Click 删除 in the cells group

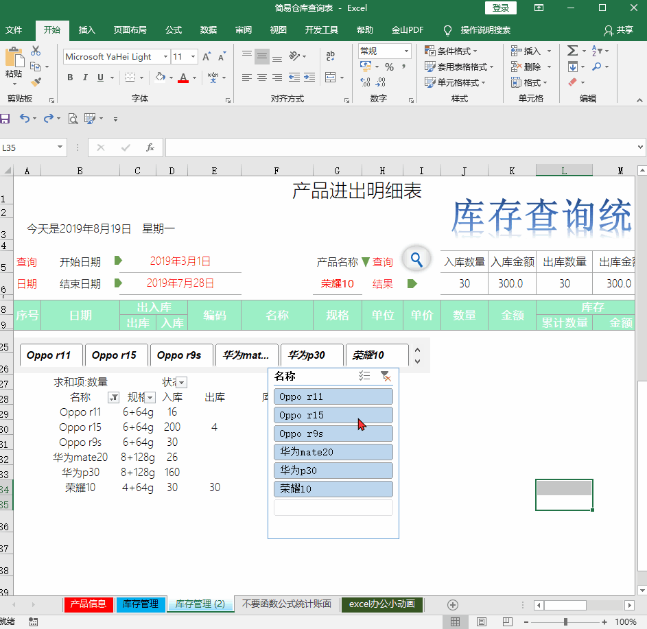(x=531, y=67)
